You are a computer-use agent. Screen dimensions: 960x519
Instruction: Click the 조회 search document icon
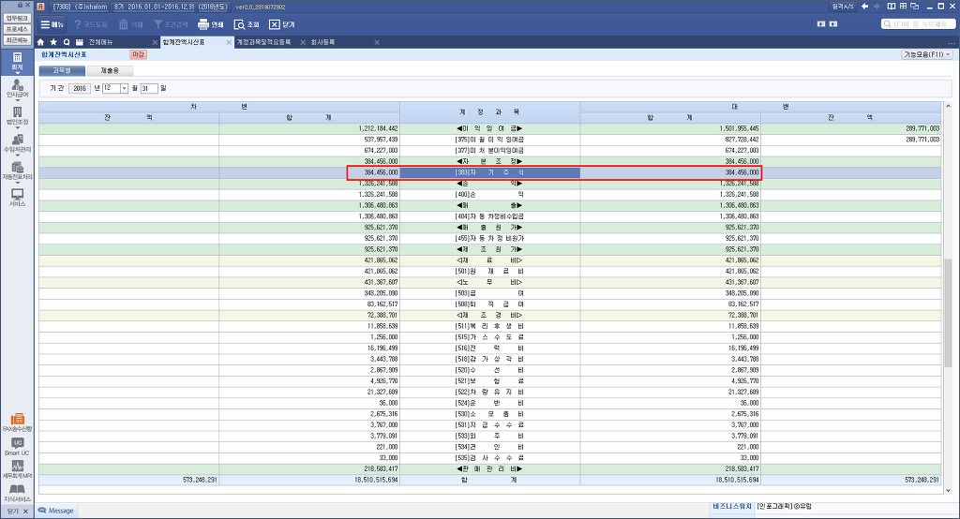(x=239, y=24)
